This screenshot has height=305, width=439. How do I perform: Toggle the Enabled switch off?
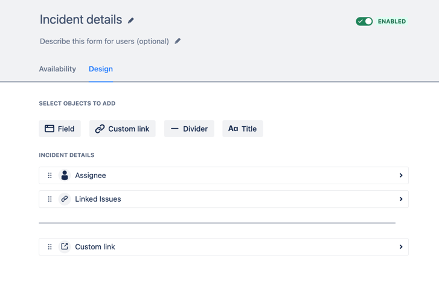click(364, 21)
